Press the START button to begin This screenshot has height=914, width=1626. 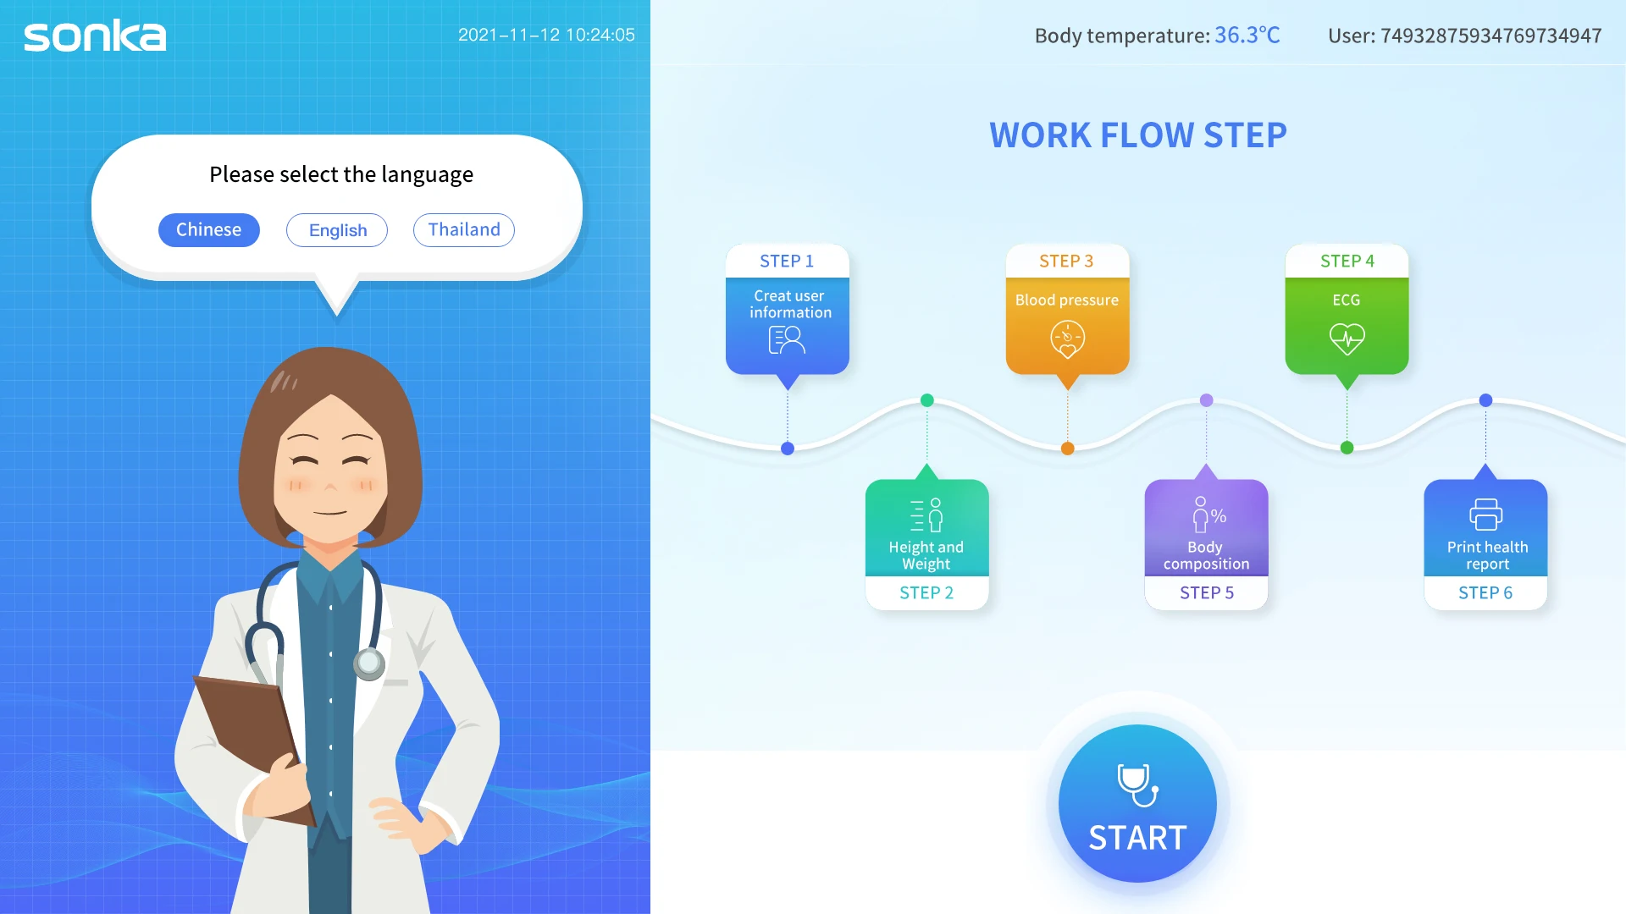pyautogui.click(x=1138, y=803)
